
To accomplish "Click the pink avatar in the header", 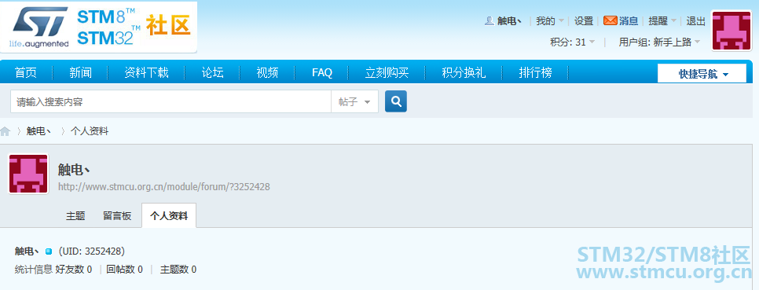I will click(x=731, y=31).
